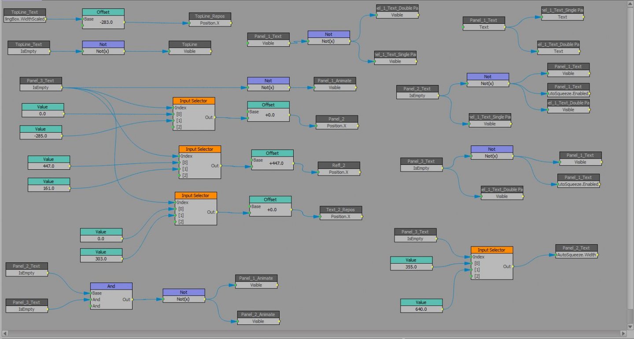Select the Value node reading 355.0
The width and height of the screenshot is (634, 339).
(411, 263)
